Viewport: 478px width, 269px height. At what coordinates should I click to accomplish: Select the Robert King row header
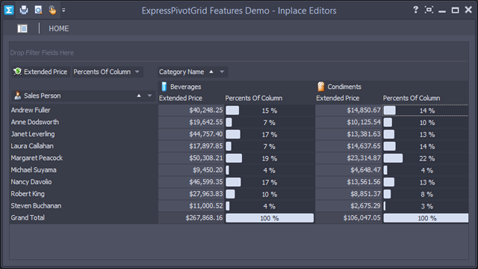coord(84,194)
